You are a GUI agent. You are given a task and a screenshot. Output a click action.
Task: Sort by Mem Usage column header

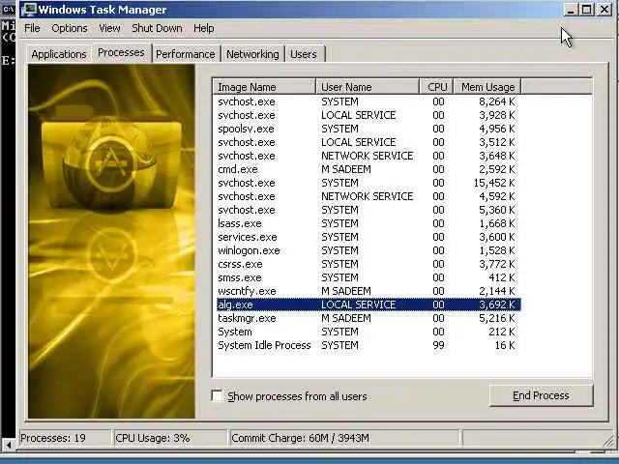click(487, 87)
